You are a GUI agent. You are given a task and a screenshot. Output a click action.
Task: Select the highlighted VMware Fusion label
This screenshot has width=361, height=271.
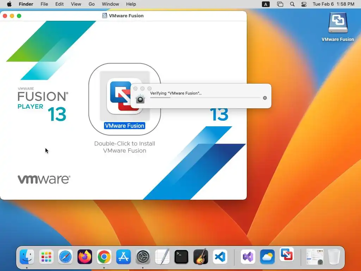(124, 126)
